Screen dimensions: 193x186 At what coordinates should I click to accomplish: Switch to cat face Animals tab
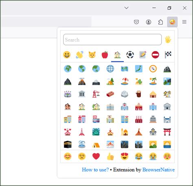[x=92, y=55]
